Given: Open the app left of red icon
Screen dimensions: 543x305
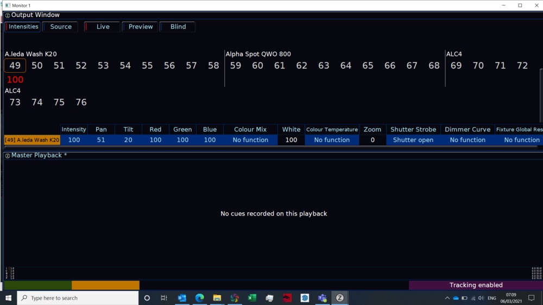Looking at the screenshot, I should pyautogui.click(x=269, y=298).
